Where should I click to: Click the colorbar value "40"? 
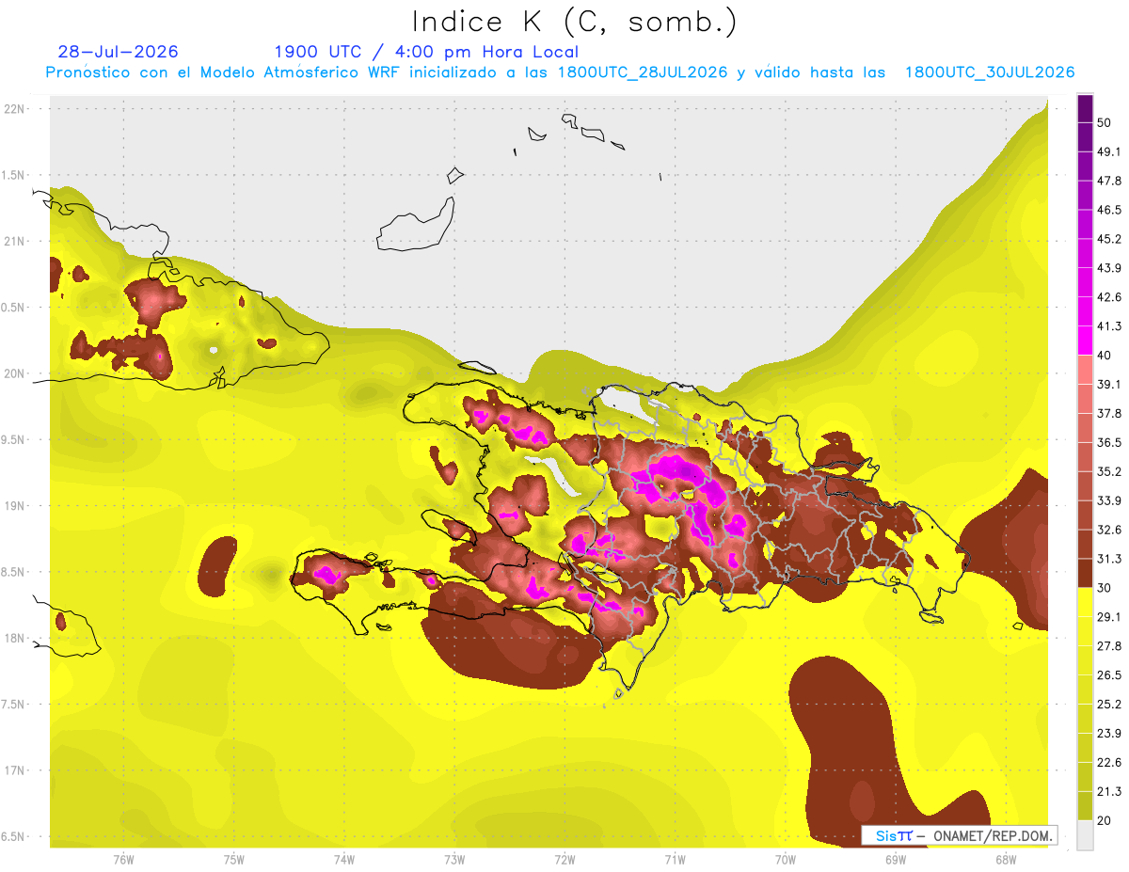tap(1105, 356)
